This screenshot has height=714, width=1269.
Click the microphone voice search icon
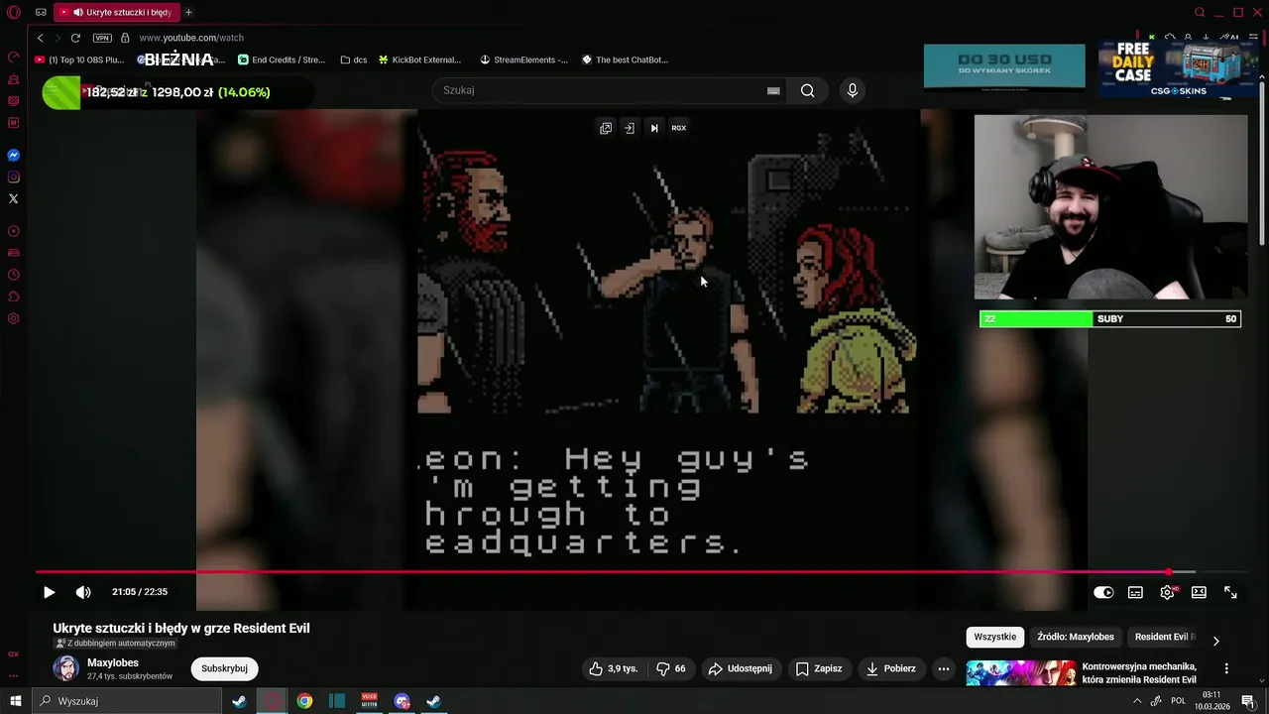(x=852, y=90)
